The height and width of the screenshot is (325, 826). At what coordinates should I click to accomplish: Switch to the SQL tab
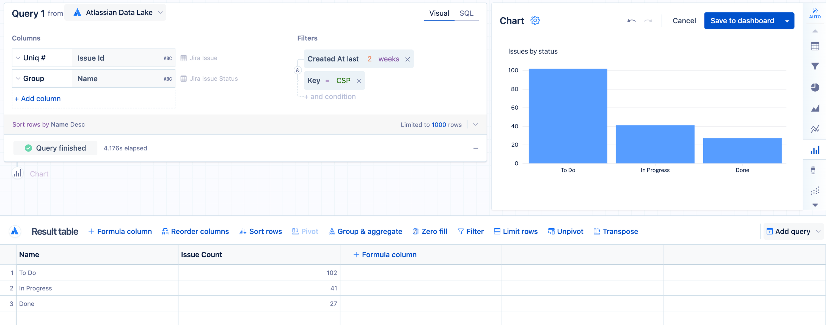466,13
